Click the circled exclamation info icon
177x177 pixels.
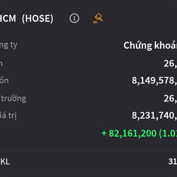click(74, 18)
